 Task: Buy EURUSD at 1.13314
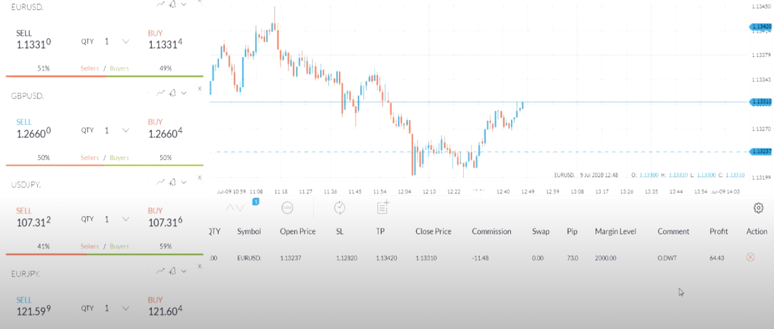click(x=165, y=39)
